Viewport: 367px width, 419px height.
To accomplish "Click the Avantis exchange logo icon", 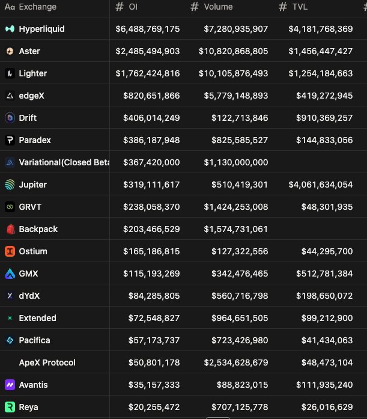I will click(x=10, y=385).
